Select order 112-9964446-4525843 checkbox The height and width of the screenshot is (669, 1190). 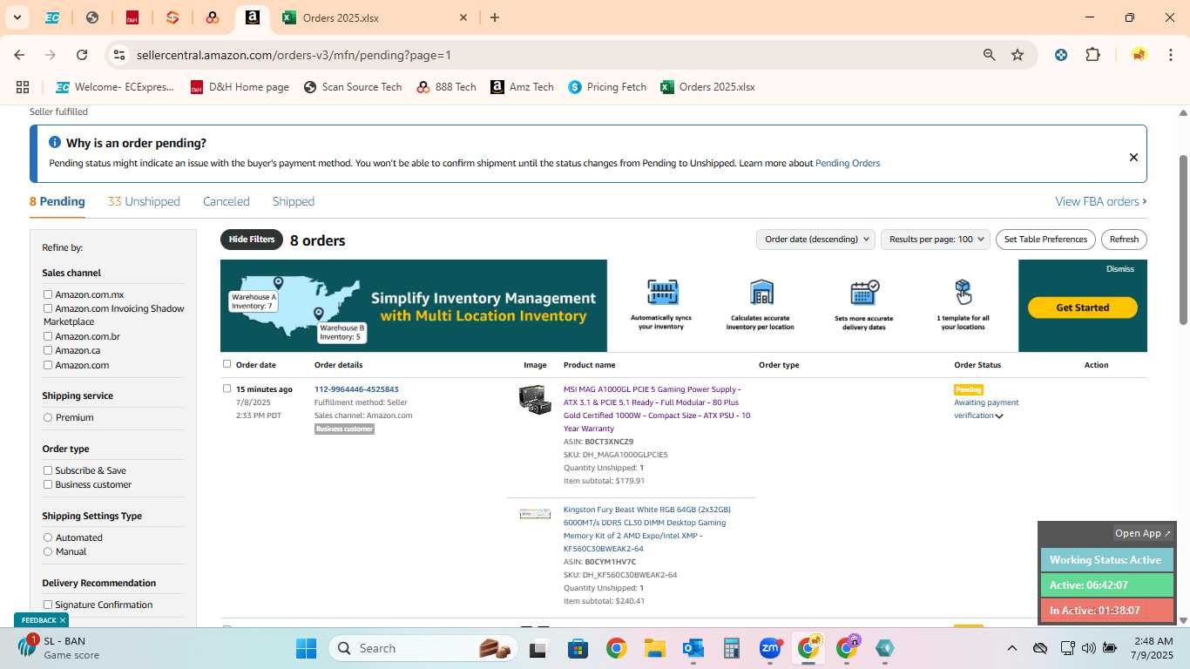coord(227,389)
